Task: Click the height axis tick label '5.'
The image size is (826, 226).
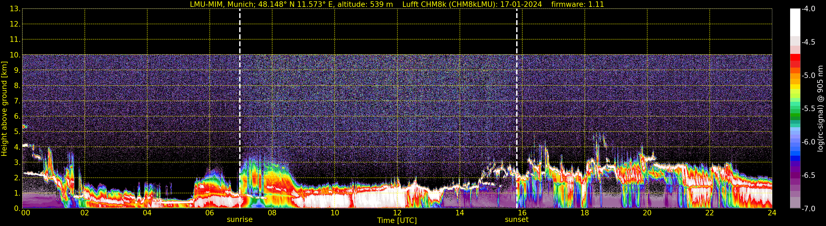Action: pyautogui.click(x=17, y=132)
